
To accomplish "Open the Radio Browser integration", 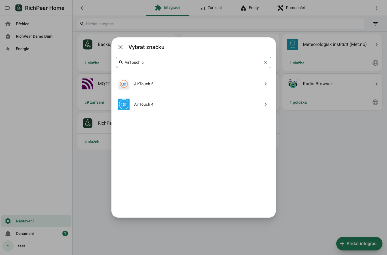I will [332, 84].
